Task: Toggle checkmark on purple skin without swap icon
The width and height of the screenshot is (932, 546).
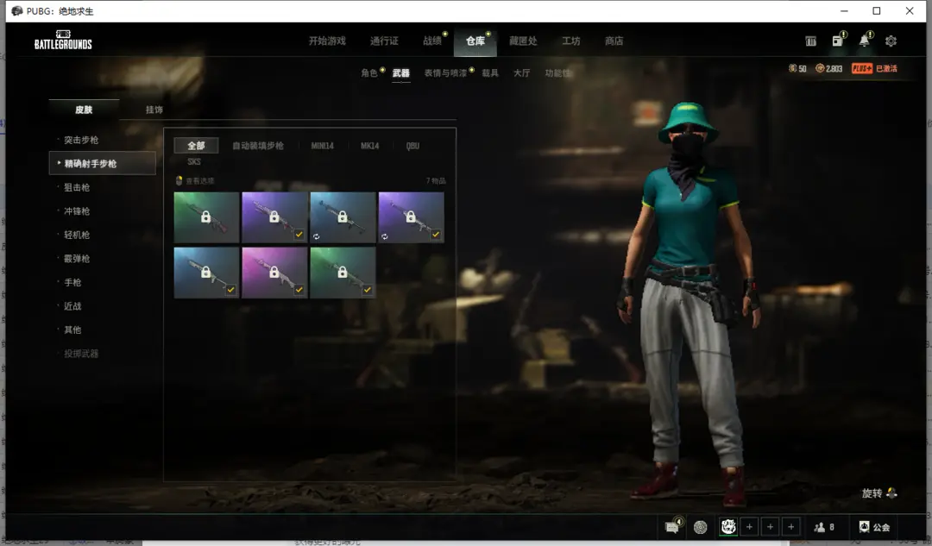Action: (299, 235)
